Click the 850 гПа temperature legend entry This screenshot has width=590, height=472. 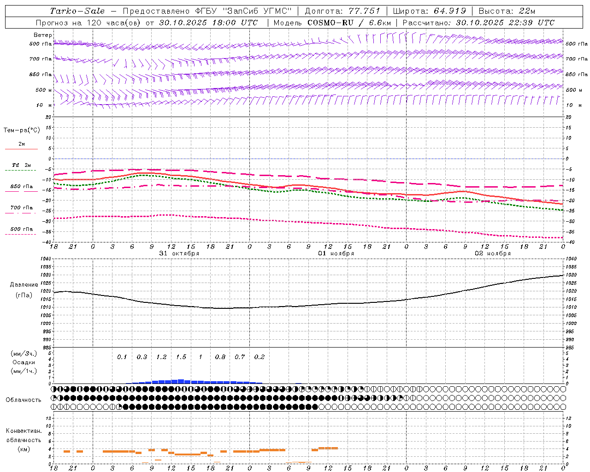pyautogui.click(x=22, y=187)
